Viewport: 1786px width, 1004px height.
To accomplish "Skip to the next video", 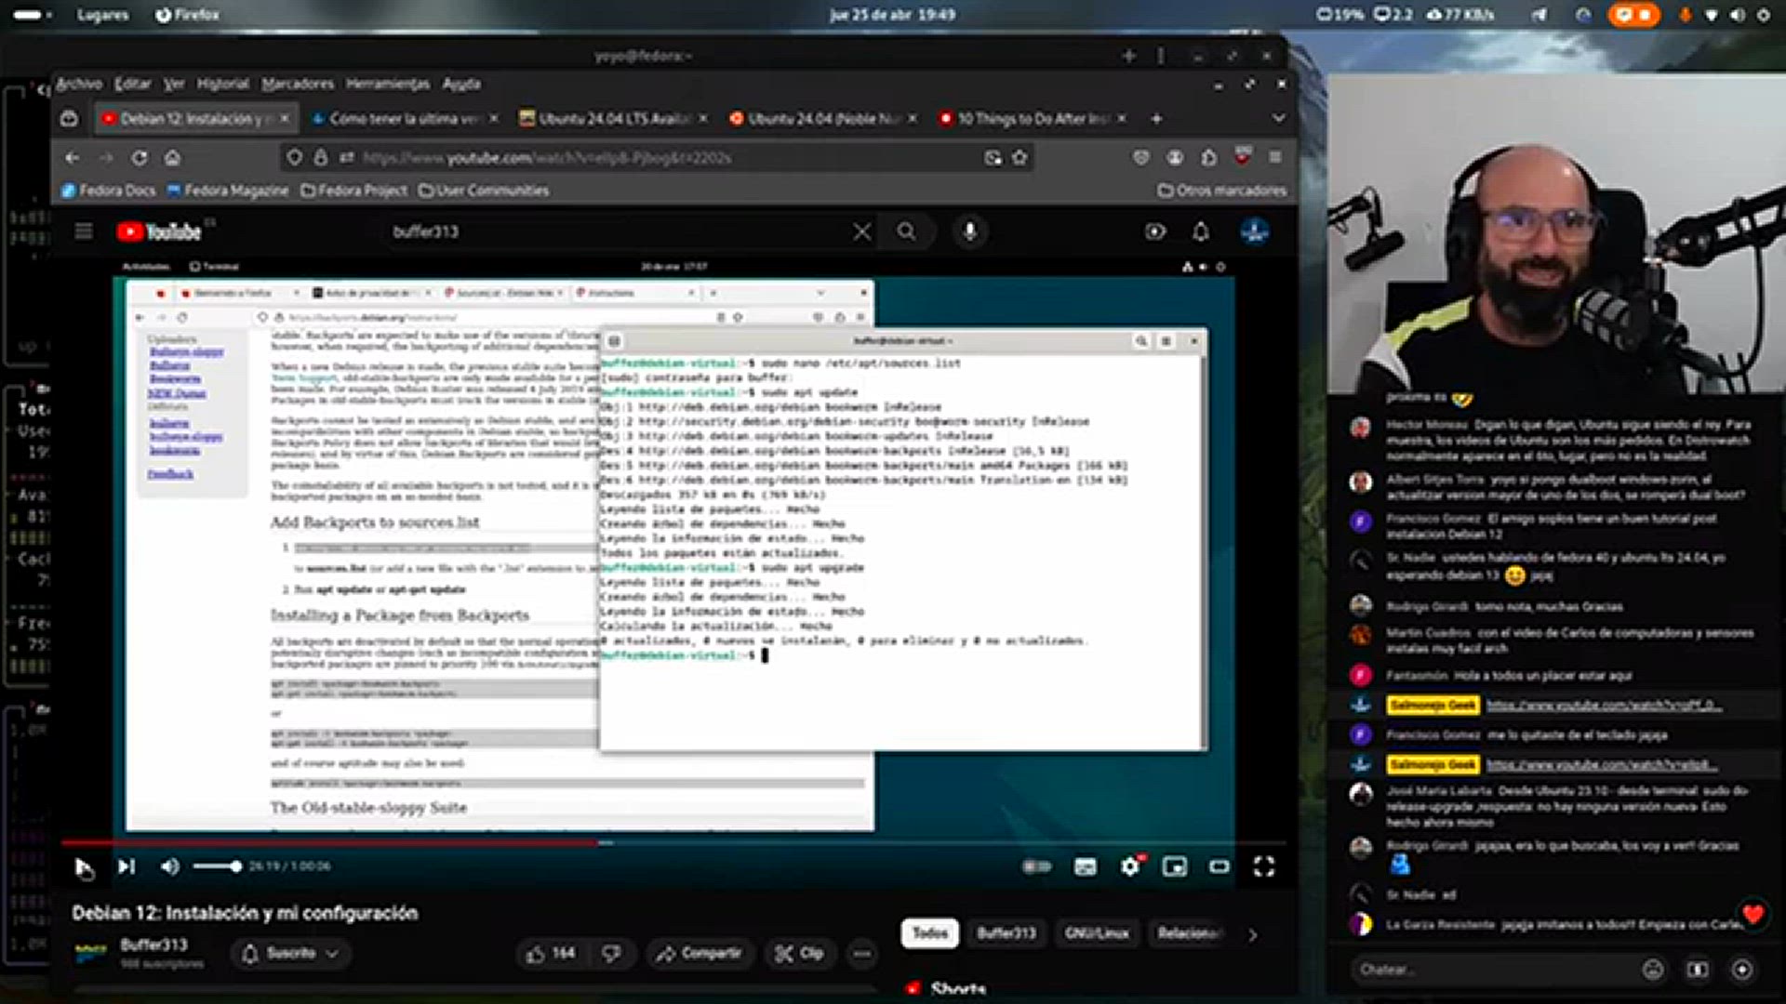I will (x=127, y=866).
